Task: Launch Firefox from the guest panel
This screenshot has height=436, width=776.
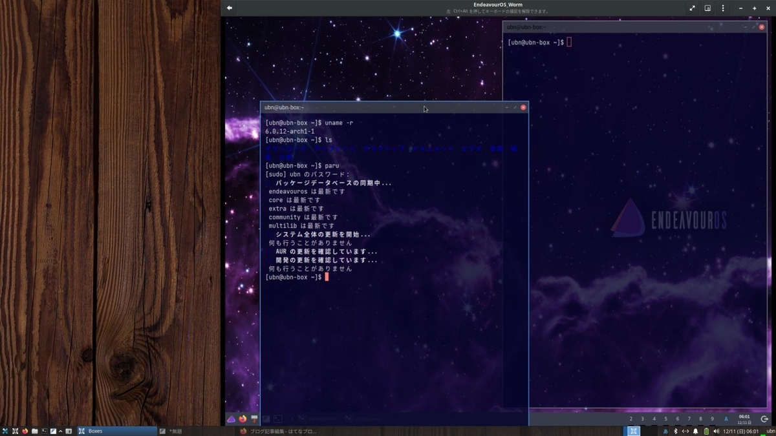Action: pyautogui.click(x=242, y=419)
